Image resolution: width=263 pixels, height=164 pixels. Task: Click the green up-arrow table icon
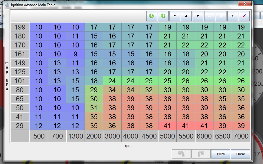click(151, 16)
